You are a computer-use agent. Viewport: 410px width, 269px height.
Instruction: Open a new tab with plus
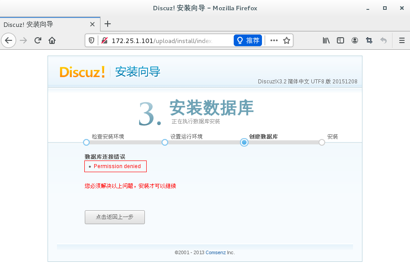pyautogui.click(x=108, y=24)
